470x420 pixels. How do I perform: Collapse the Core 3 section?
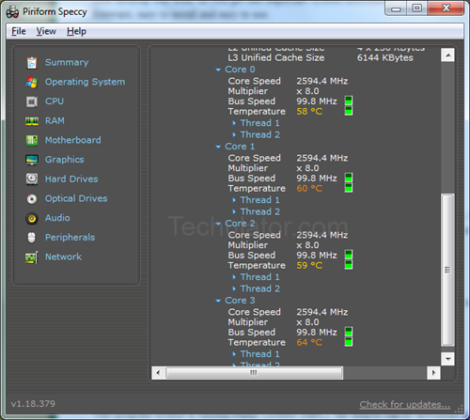[x=218, y=301]
